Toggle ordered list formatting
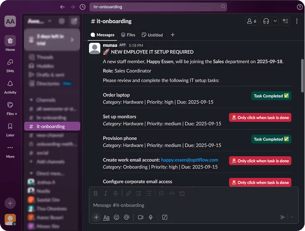This screenshot has height=231, width=305. coord(138,193)
